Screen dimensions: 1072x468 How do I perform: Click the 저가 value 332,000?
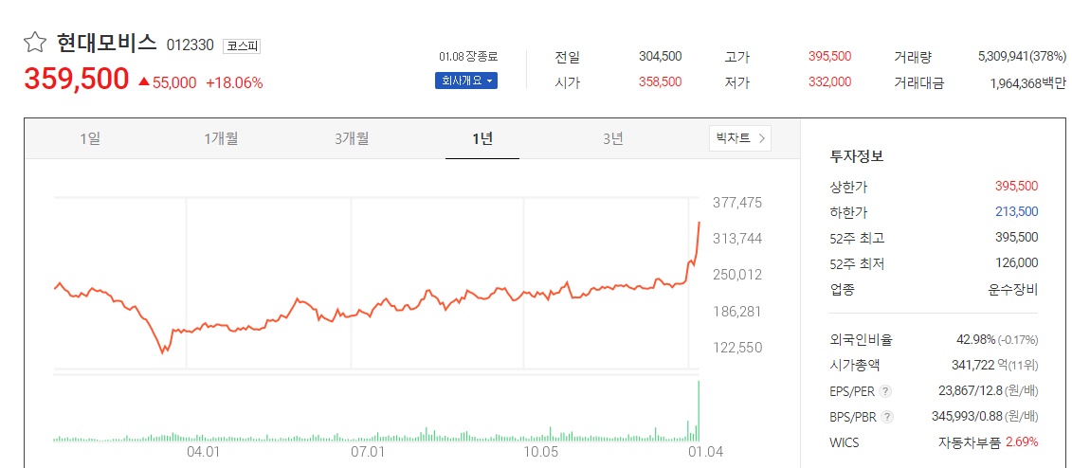tap(829, 82)
